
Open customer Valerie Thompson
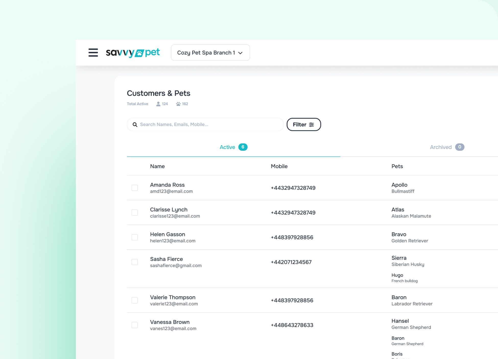(x=173, y=298)
